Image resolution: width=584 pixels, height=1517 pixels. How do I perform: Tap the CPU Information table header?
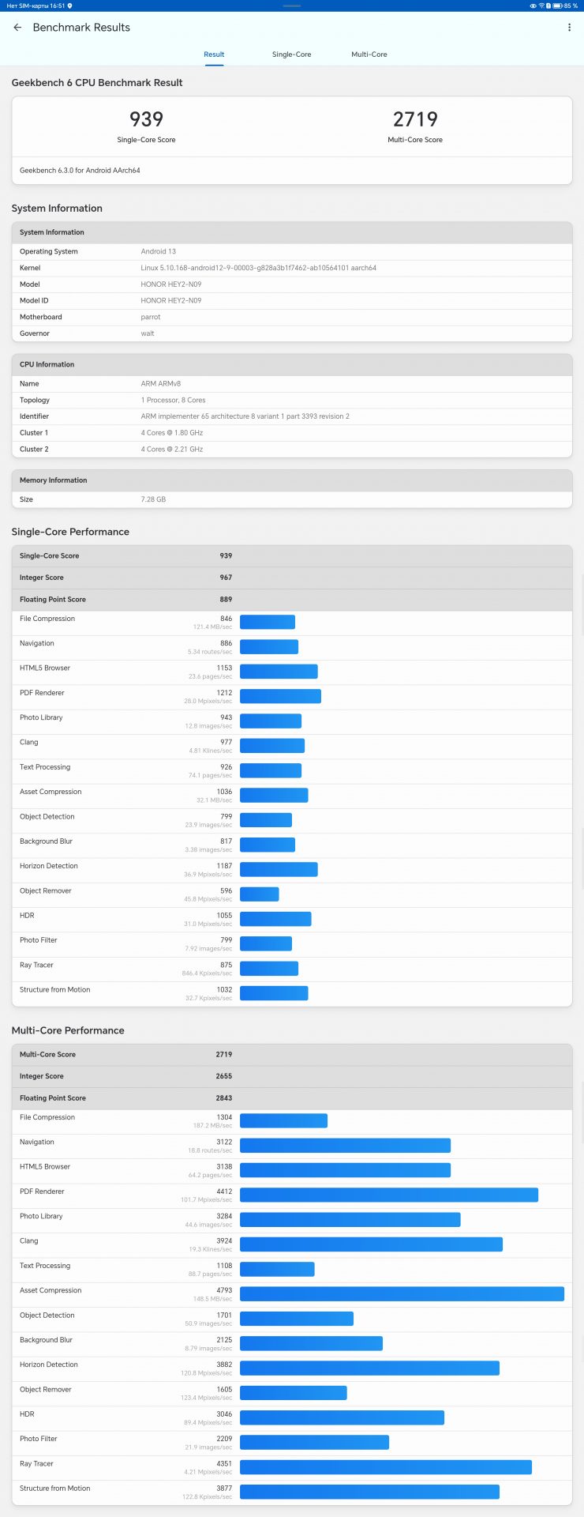click(291, 364)
